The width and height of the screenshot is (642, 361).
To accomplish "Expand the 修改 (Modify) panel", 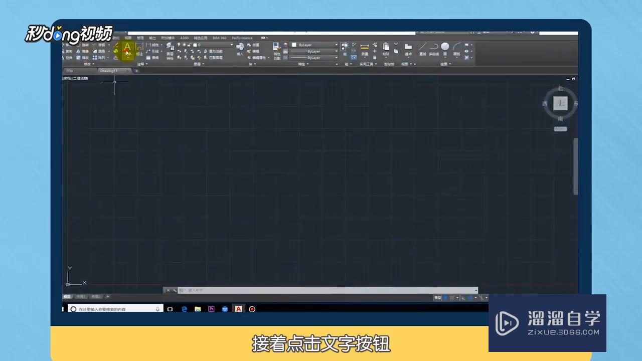I will tap(89, 64).
